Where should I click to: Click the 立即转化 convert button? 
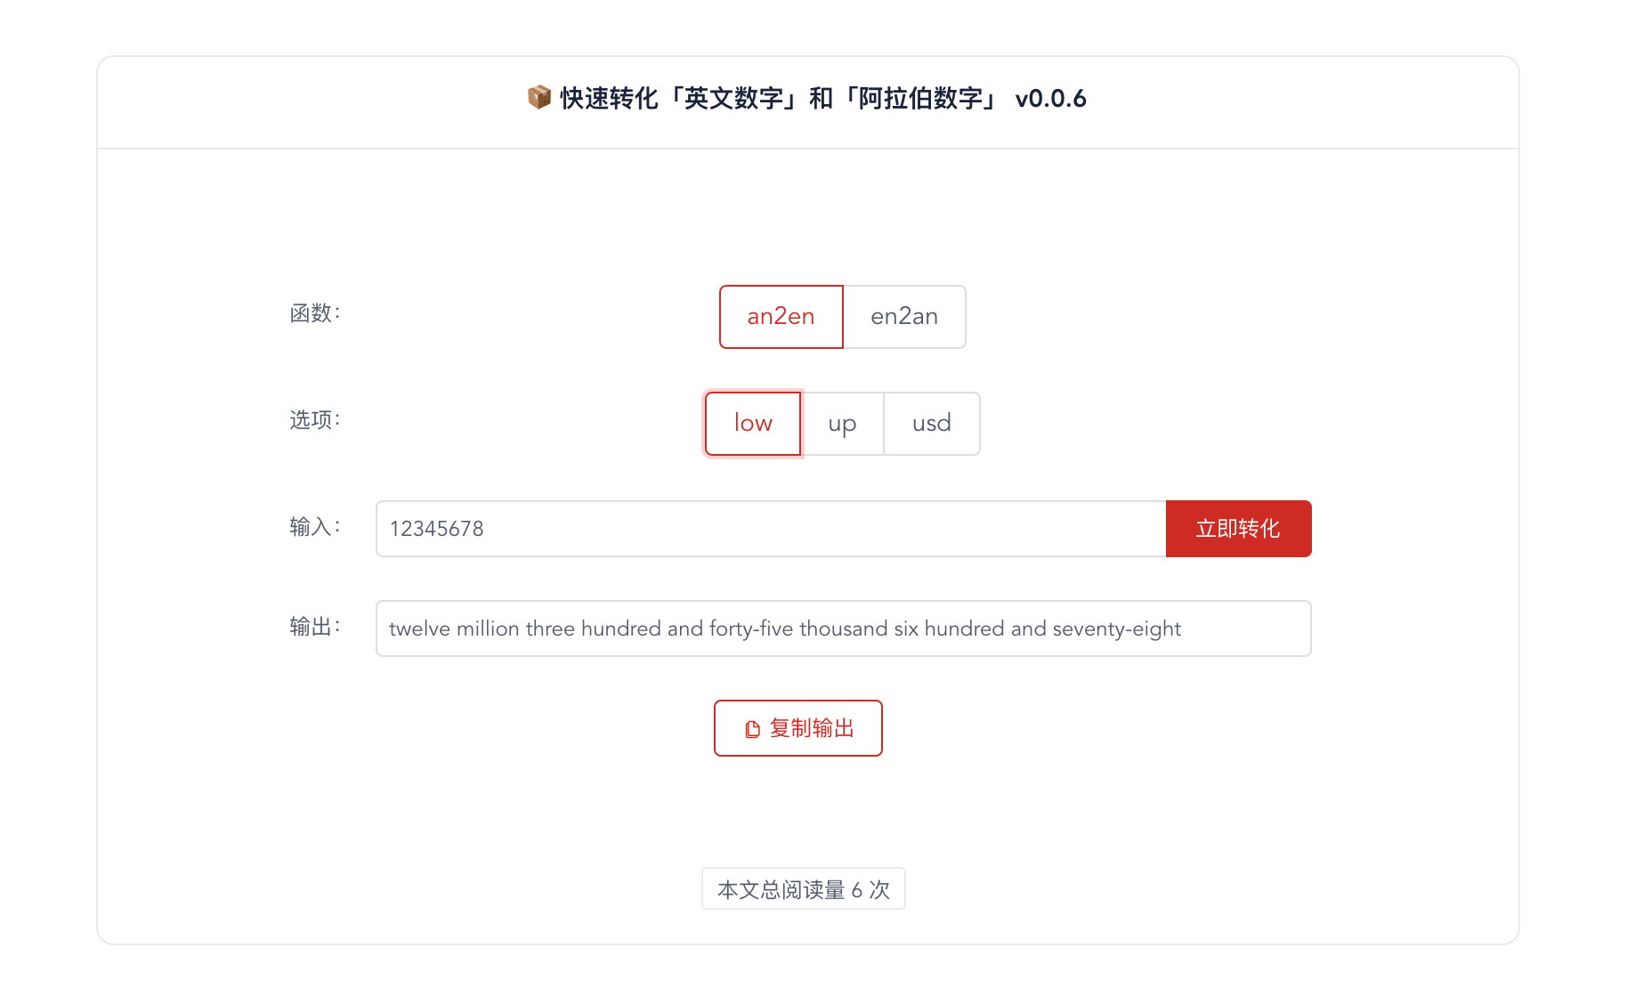click(1238, 528)
